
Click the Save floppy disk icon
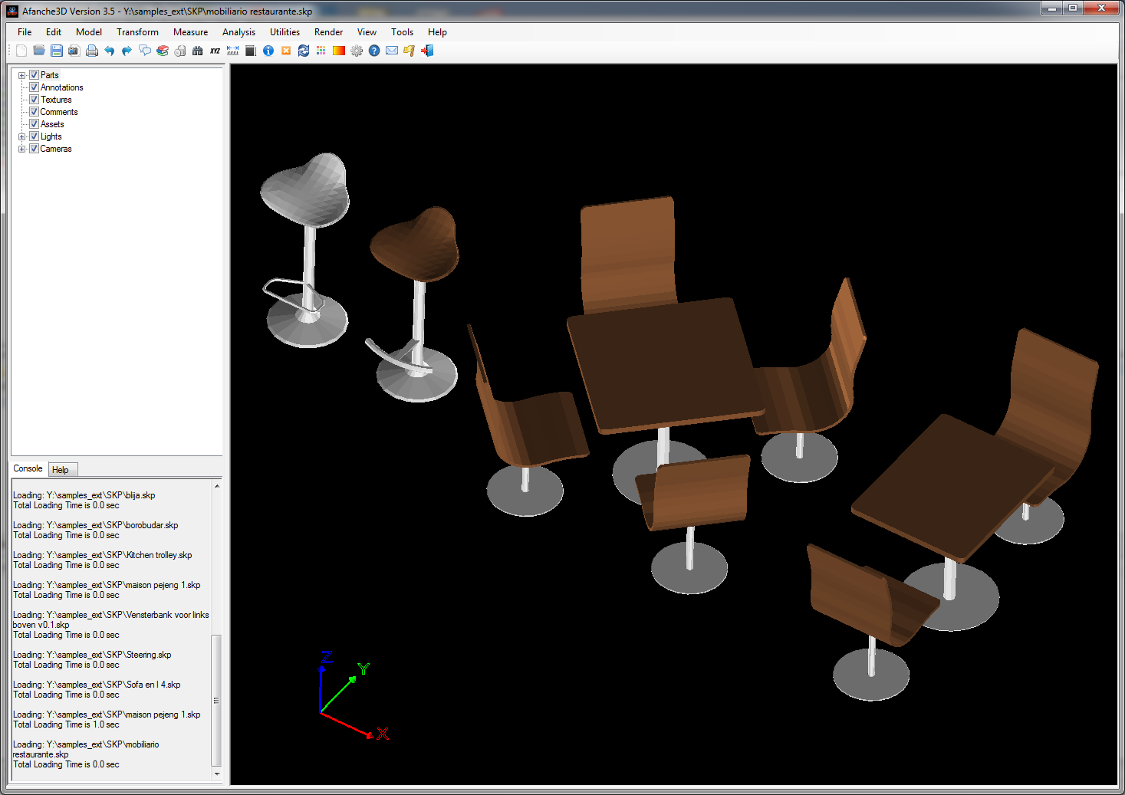[x=56, y=51]
